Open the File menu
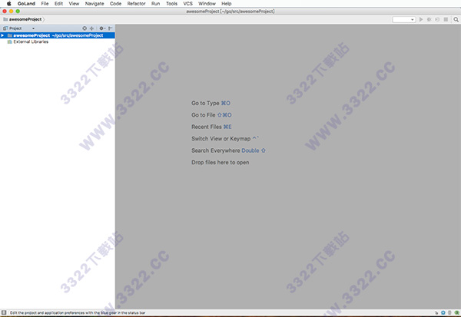 (x=45, y=4)
